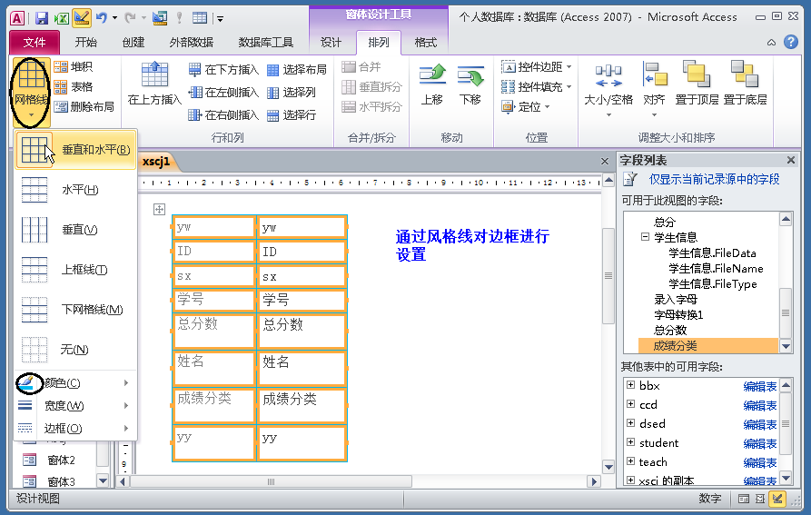Screen dimensions: 811x515
Task: Click Design View icon in status bar
Action: [x=777, y=499]
